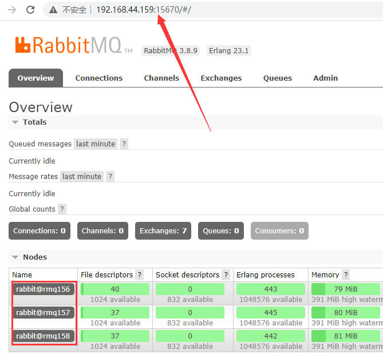Switch to the Channels tab
This screenshot has width=383, height=354.
click(x=161, y=78)
